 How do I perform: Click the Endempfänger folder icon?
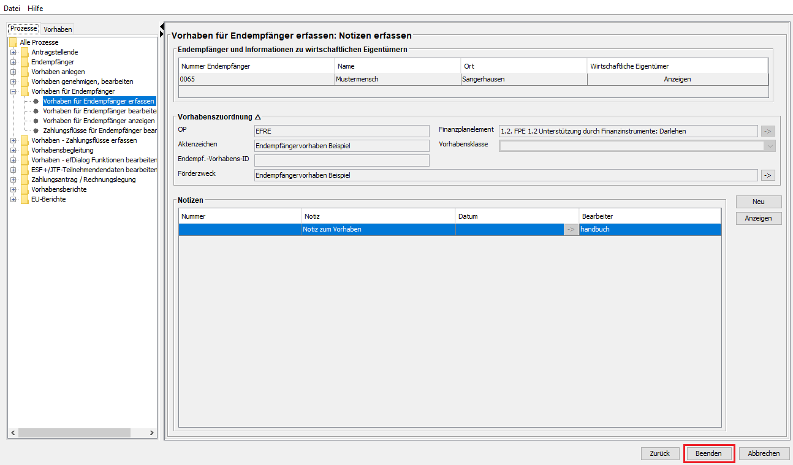[25, 62]
